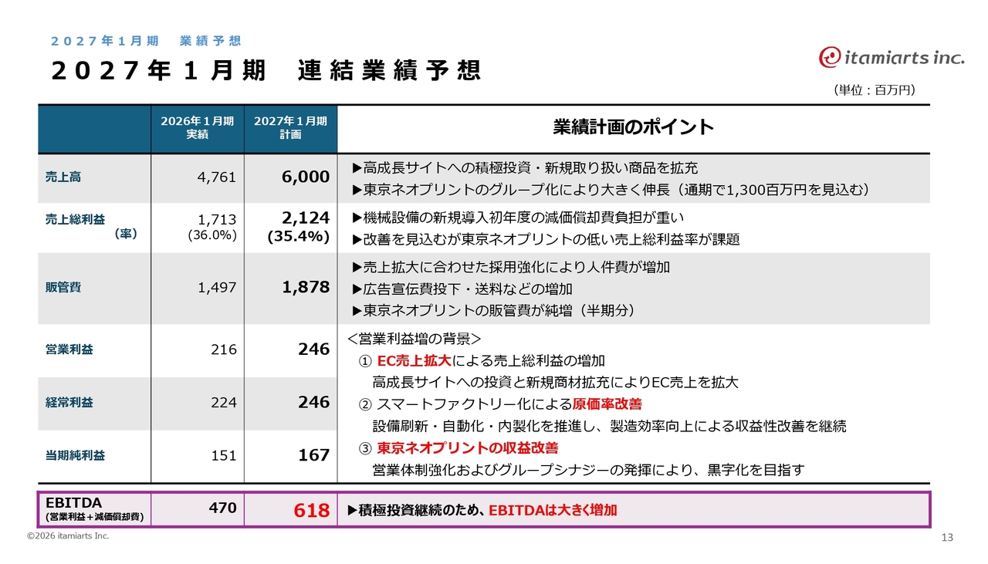Click the red swirl emblem in logo
988x564 pixels.
click(x=830, y=57)
